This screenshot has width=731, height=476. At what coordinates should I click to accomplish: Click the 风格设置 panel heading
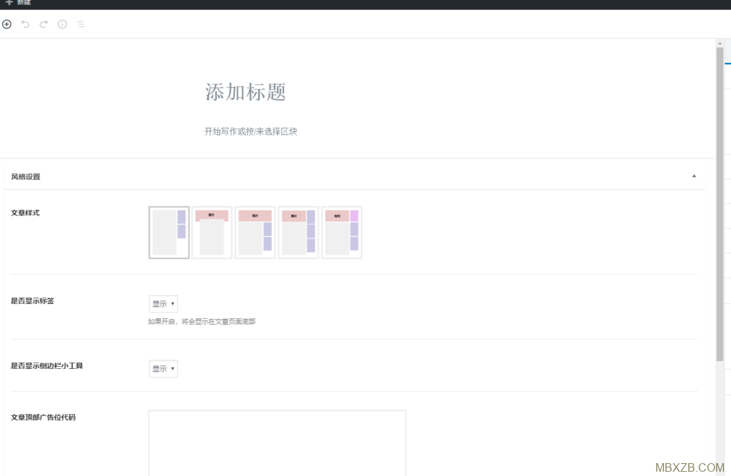(26, 177)
